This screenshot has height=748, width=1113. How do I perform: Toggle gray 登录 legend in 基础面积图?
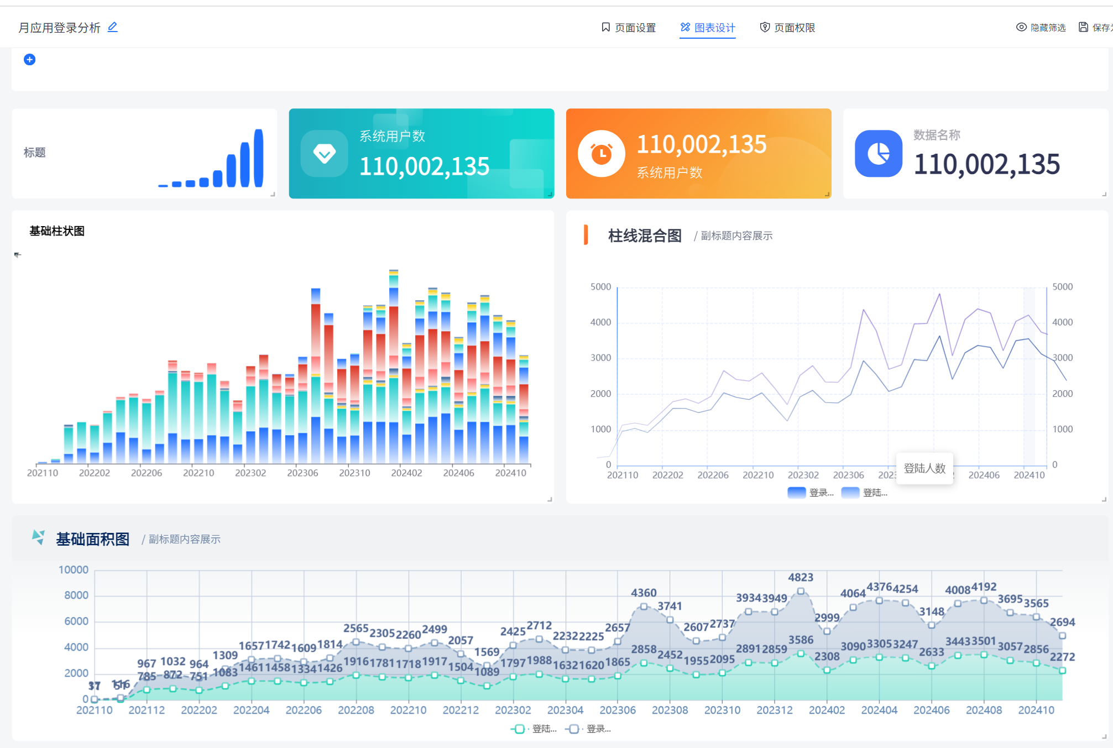pos(588,729)
